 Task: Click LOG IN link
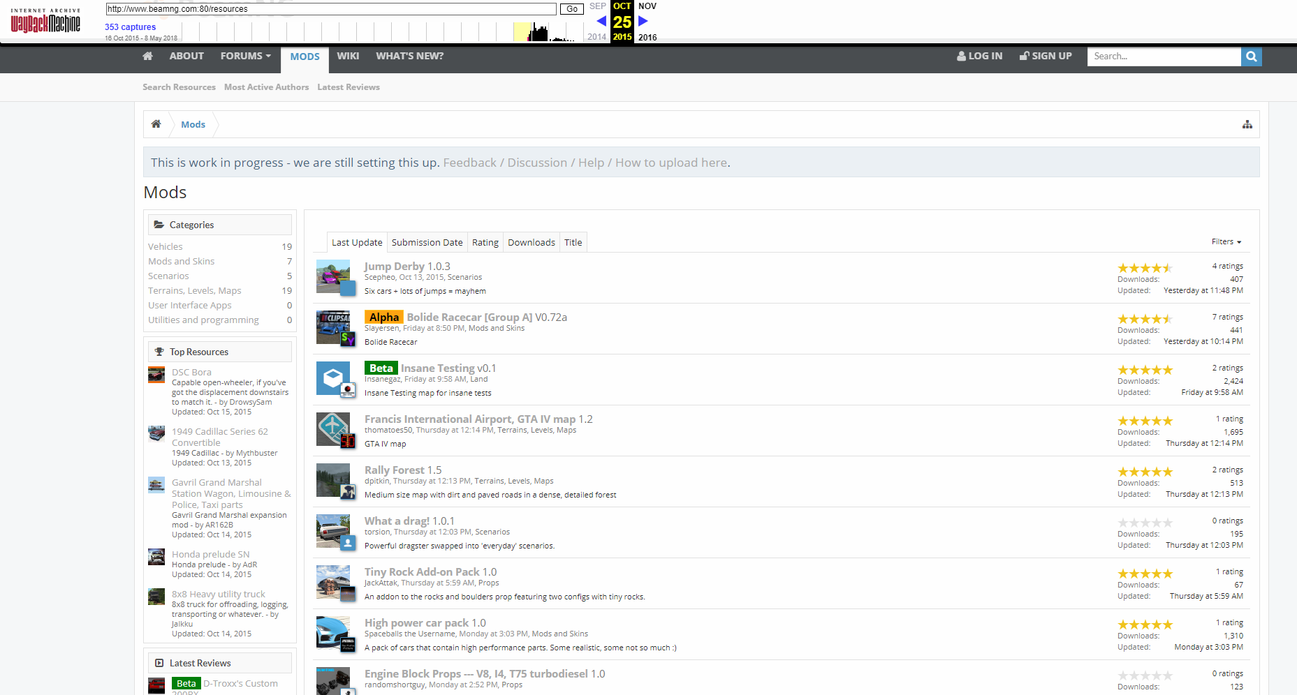point(979,57)
